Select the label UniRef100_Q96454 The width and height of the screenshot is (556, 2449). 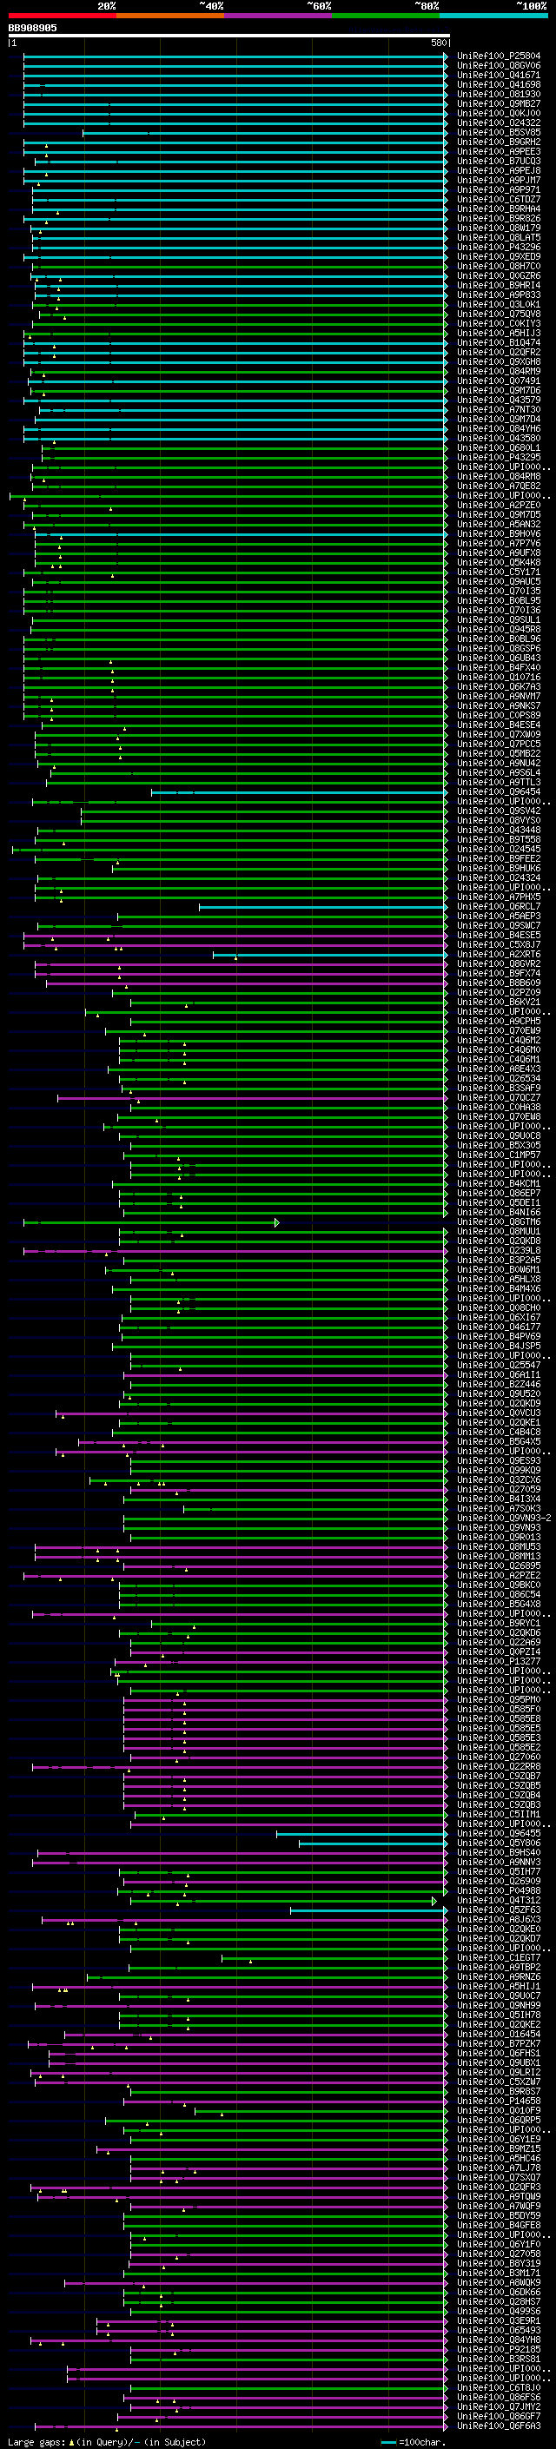click(x=499, y=792)
